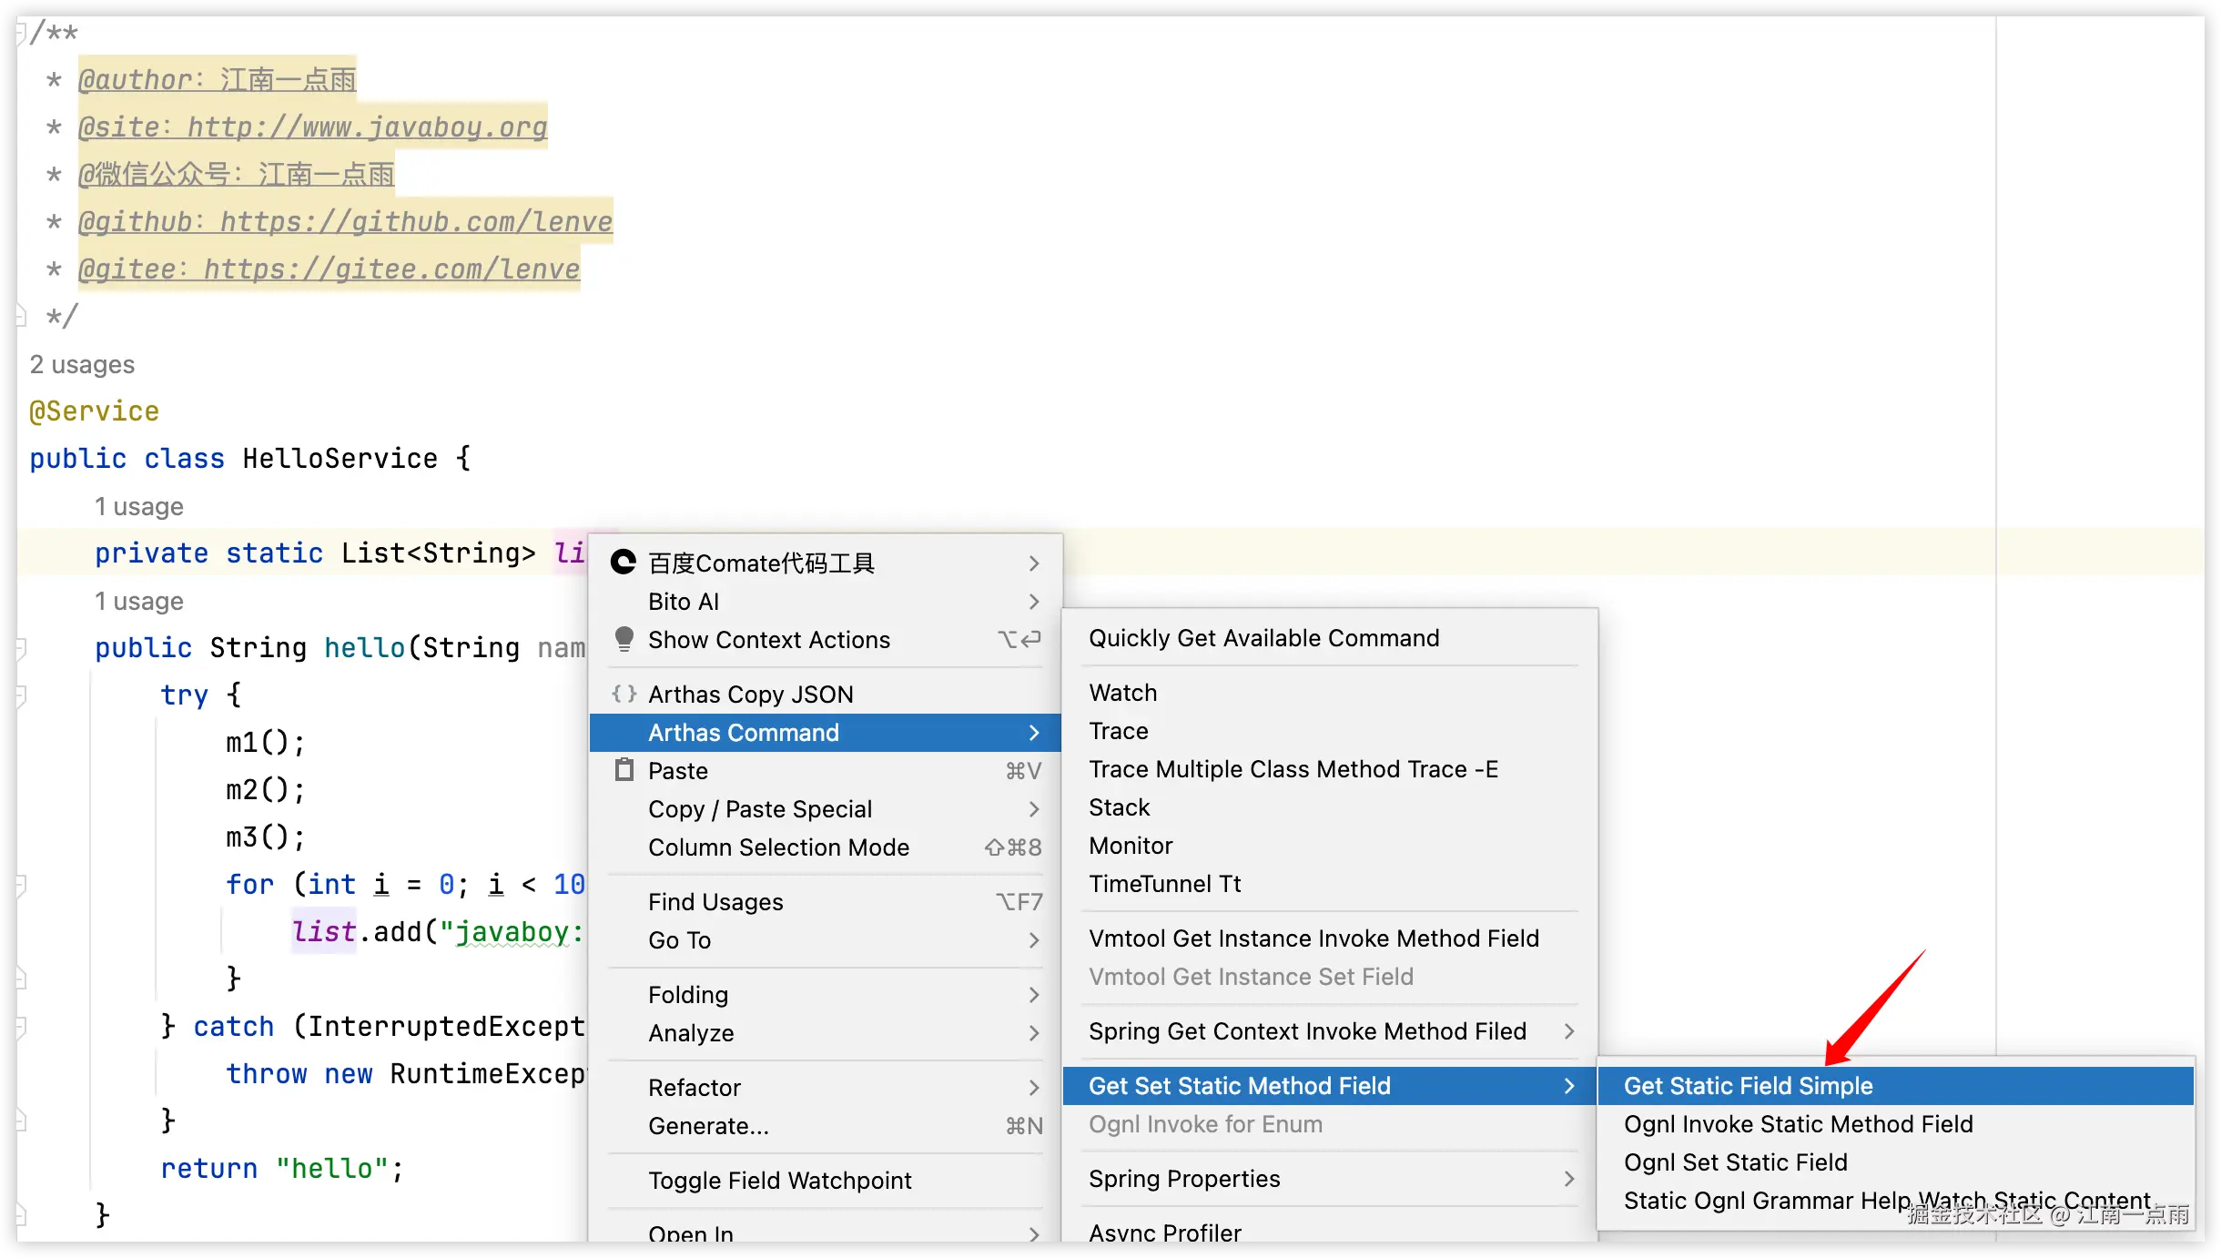Image resolution: width=2221 pixels, height=1258 pixels.
Task: Expand the Copy / Paste Special submenu
Action: pyautogui.click(x=1034, y=809)
